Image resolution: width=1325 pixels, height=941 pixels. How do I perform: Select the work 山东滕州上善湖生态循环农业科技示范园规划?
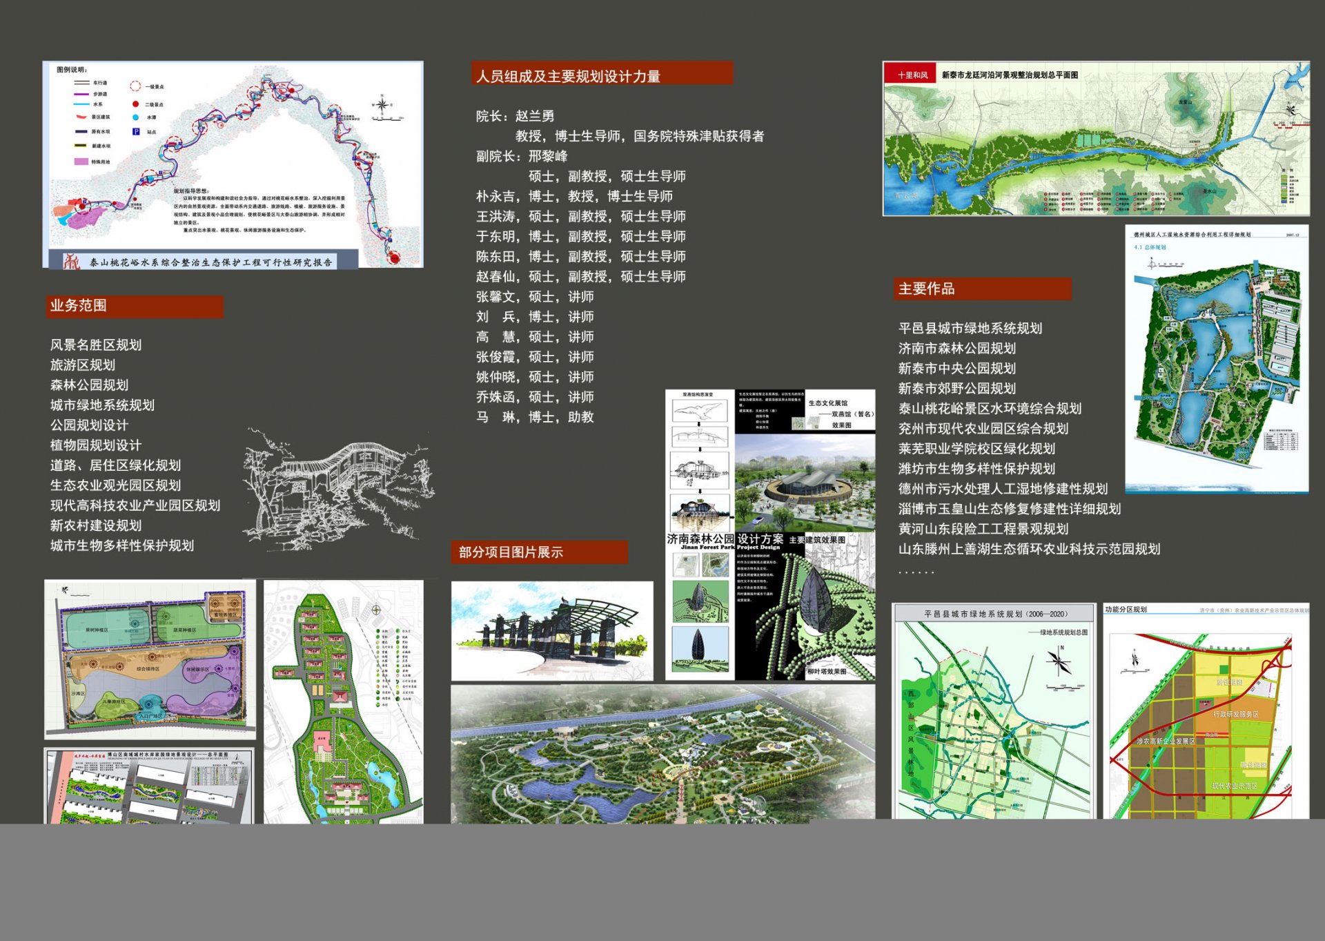point(1030,548)
